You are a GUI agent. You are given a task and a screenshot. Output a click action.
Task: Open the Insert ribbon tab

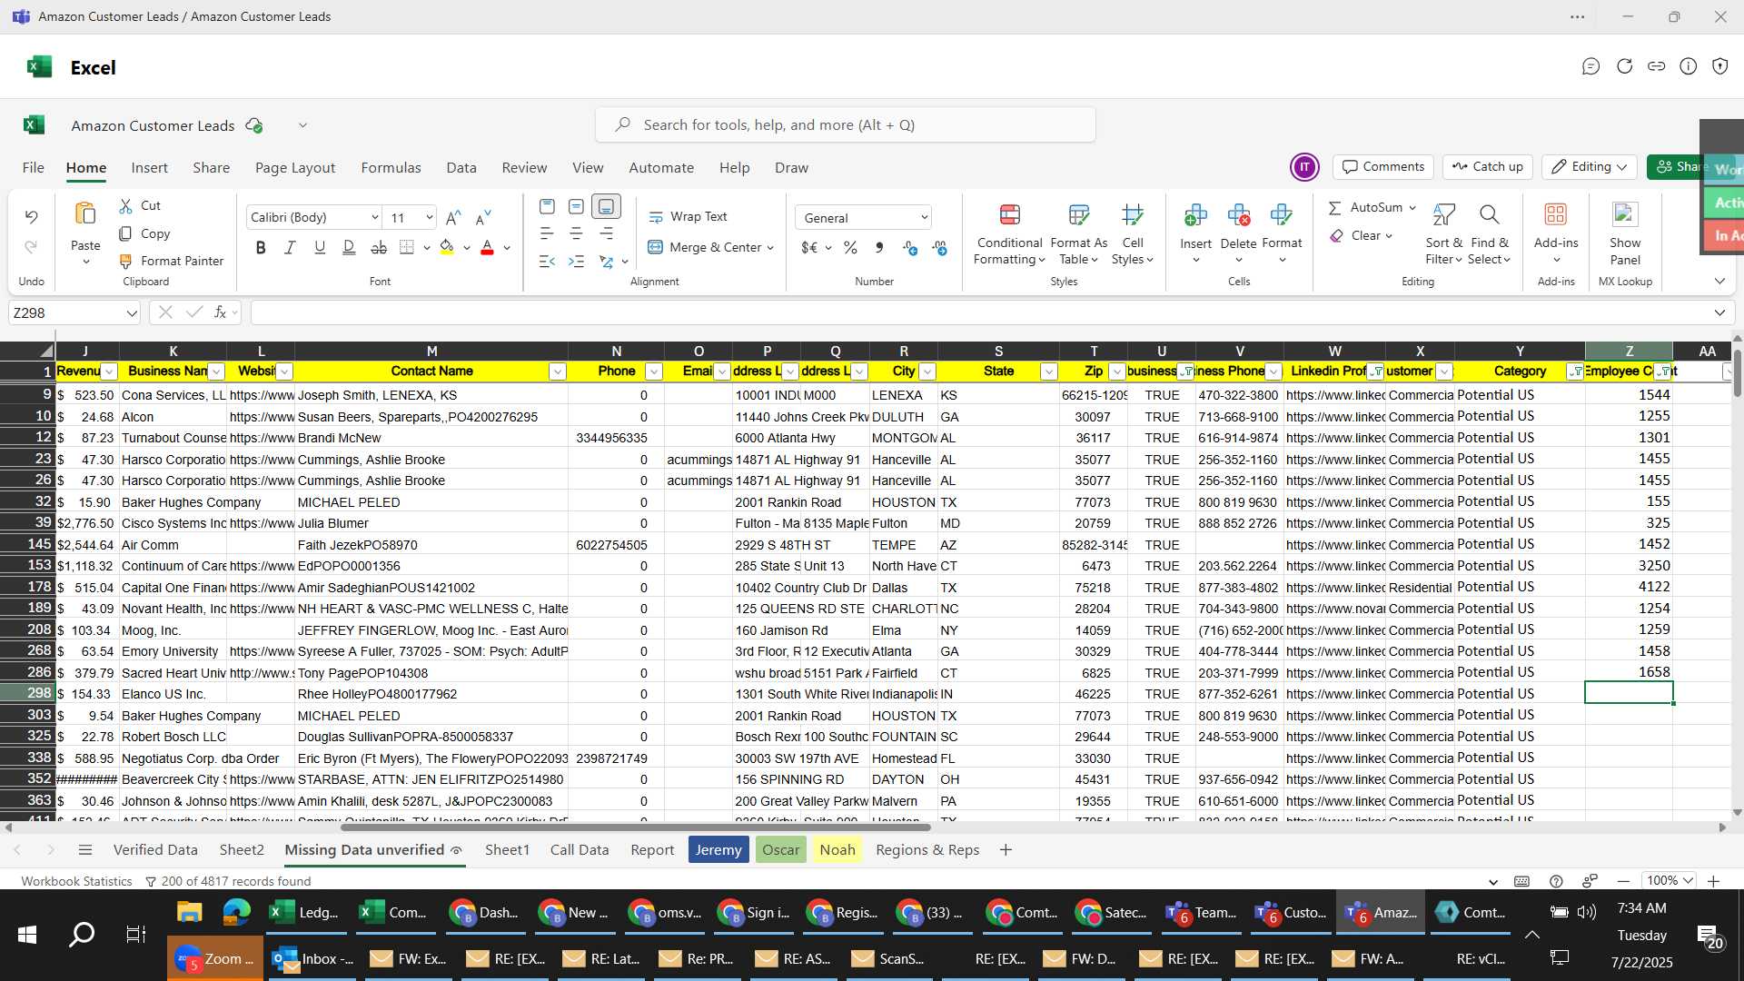click(149, 168)
